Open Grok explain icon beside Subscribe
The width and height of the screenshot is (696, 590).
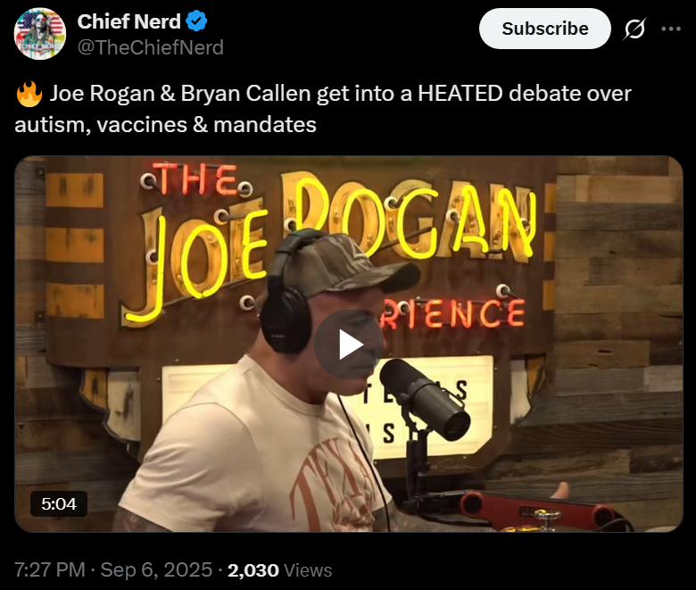(x=634, y=29)
